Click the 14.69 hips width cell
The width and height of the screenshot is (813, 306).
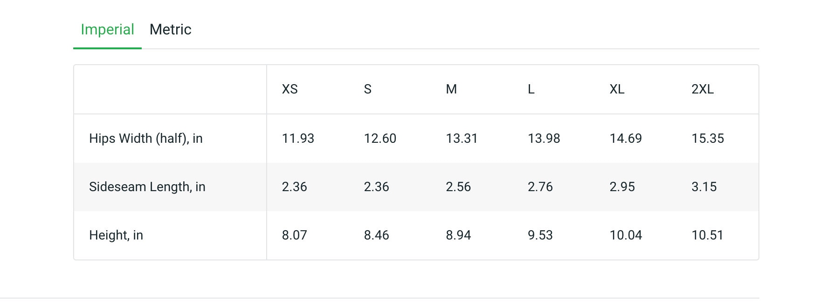[x=626, y=139]
